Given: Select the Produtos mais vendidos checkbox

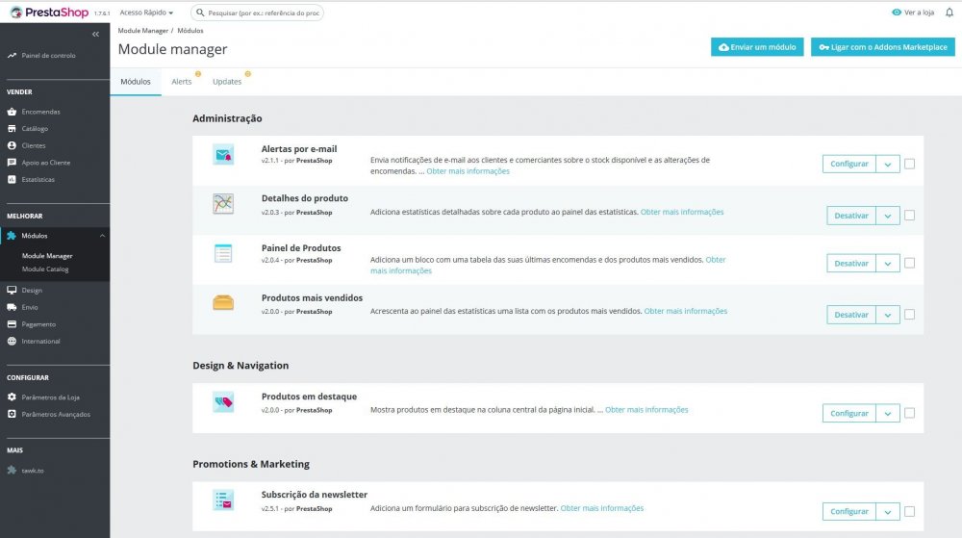Looking at the screenshot, I should (x=909, y=315).
